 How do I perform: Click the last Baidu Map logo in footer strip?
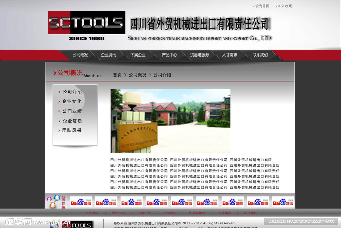pos(283,201)
